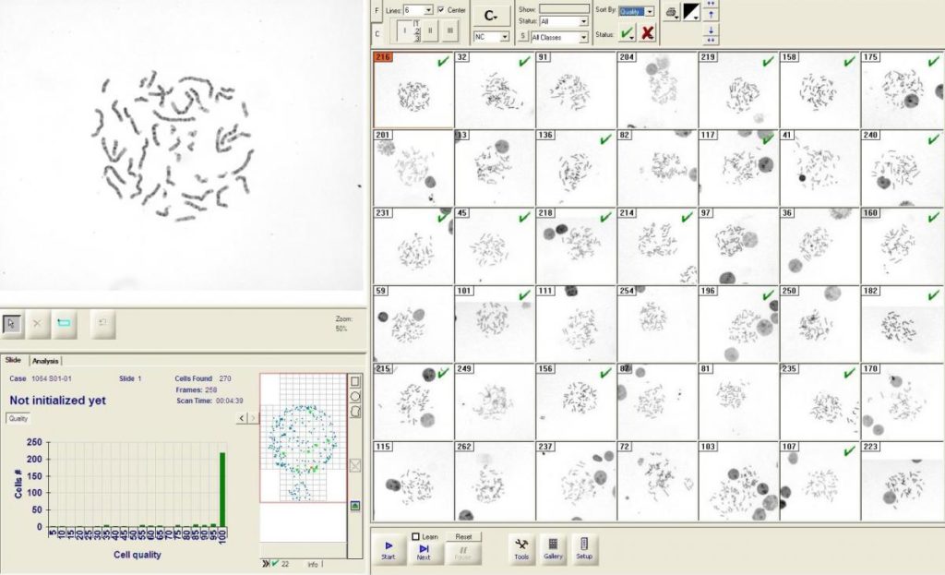The width and height of the screenshot is (945, 575).
Task: Open the Tools button with hammer icon
Action: click(521, 548)
